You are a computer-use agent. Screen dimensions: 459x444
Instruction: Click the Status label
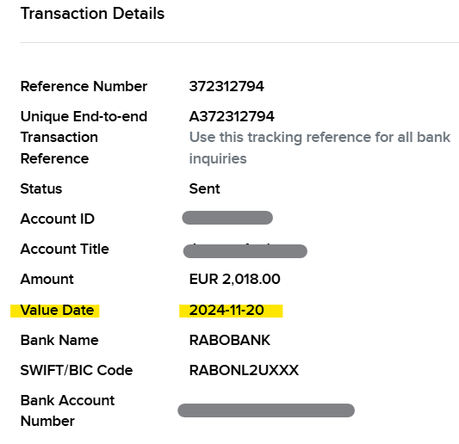coord(41,188)
